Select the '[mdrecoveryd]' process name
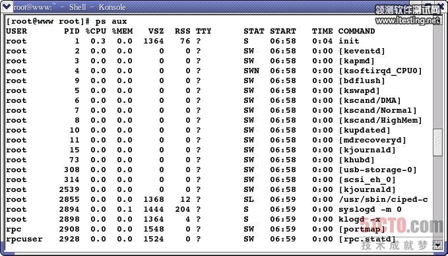 [x=372, y=141]
